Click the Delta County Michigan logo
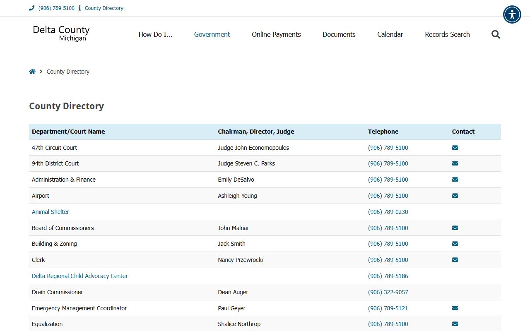The image size is (530, 331). 61,34
